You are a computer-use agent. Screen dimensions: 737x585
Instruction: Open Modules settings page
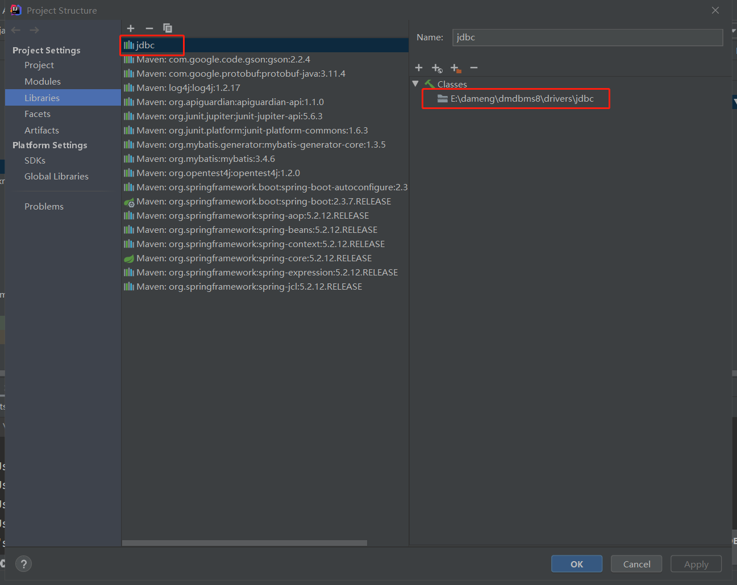click(x=43, y=82)
